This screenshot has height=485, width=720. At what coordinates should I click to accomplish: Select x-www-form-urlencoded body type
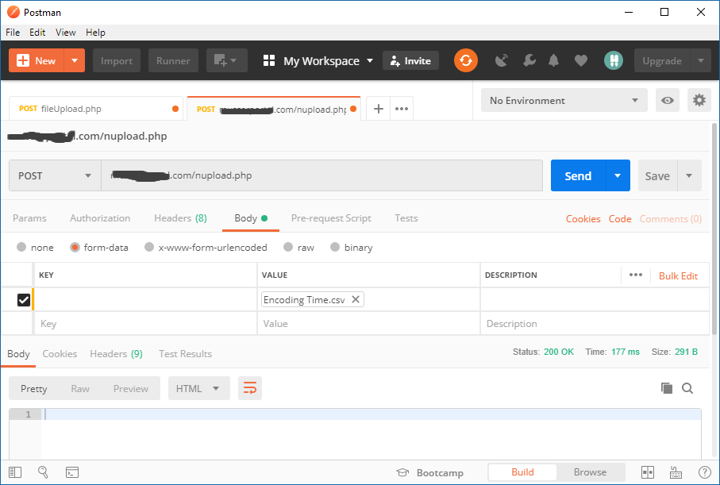(x=148, y=247)
